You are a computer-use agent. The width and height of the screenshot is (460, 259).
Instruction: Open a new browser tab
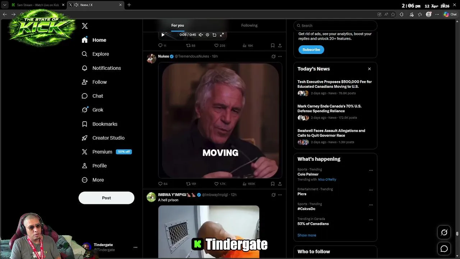point(129,5)
